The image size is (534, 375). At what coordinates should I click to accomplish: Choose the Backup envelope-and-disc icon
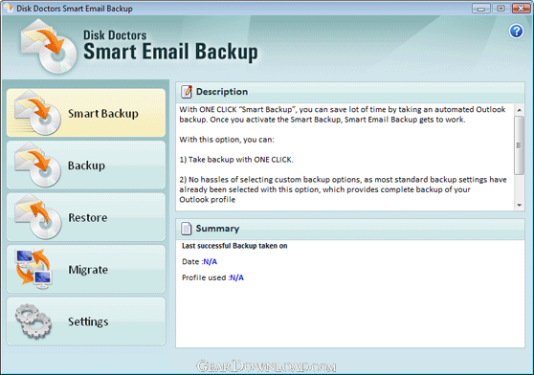point(37,165)
